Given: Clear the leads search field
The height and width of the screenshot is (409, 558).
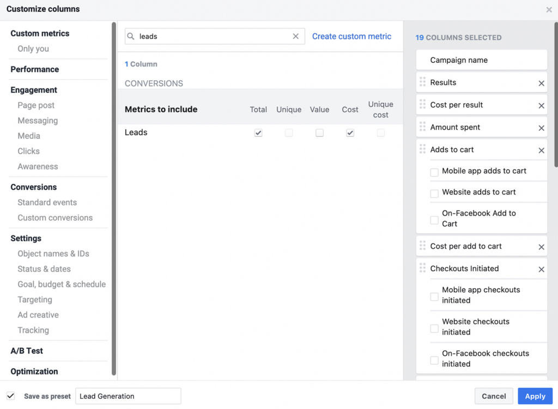Looking at the screenshot, I should (295, 37).
